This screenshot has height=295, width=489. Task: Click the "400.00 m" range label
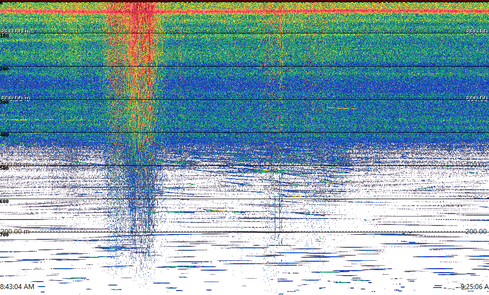coord(15,164)
